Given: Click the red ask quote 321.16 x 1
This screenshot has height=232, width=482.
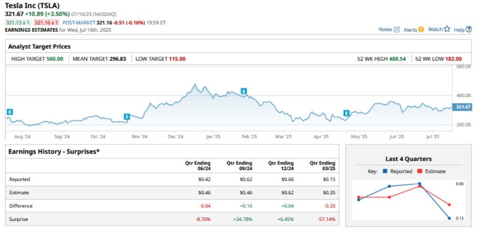Looking at the screenshot, I should click(47, 22).
